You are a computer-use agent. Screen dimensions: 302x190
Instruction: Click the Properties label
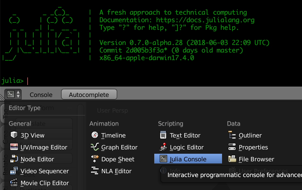[x=253, y=147]
